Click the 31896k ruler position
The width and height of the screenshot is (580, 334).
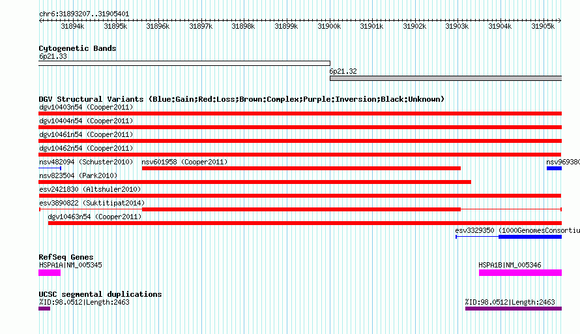pyautogui.click(x=158, y=26)
